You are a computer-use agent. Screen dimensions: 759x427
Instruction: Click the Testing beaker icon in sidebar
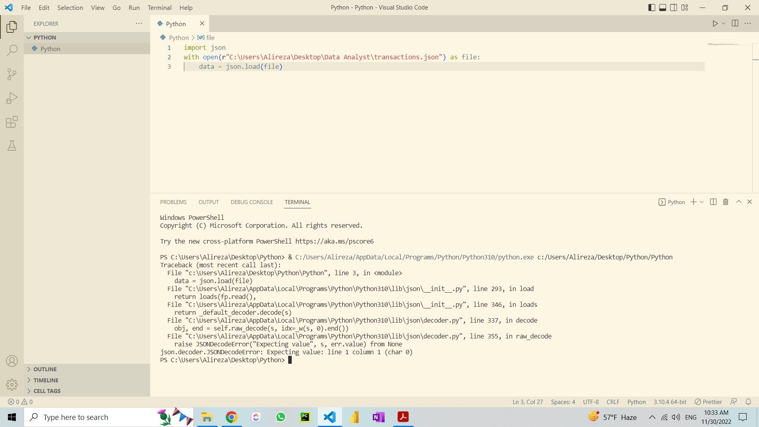(x=11, y=145)
